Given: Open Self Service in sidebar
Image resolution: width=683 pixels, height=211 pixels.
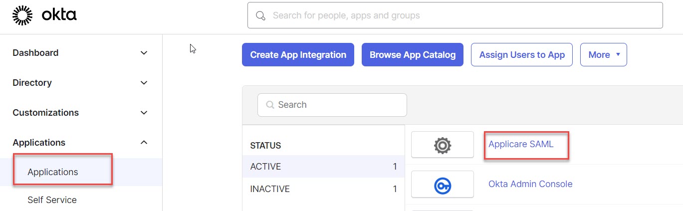Looking at the screenshot, I should (52, 200).
